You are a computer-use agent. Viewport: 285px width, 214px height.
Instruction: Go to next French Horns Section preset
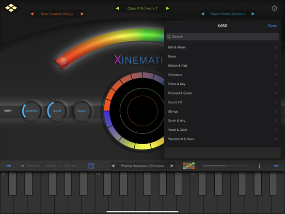point(253,14)
